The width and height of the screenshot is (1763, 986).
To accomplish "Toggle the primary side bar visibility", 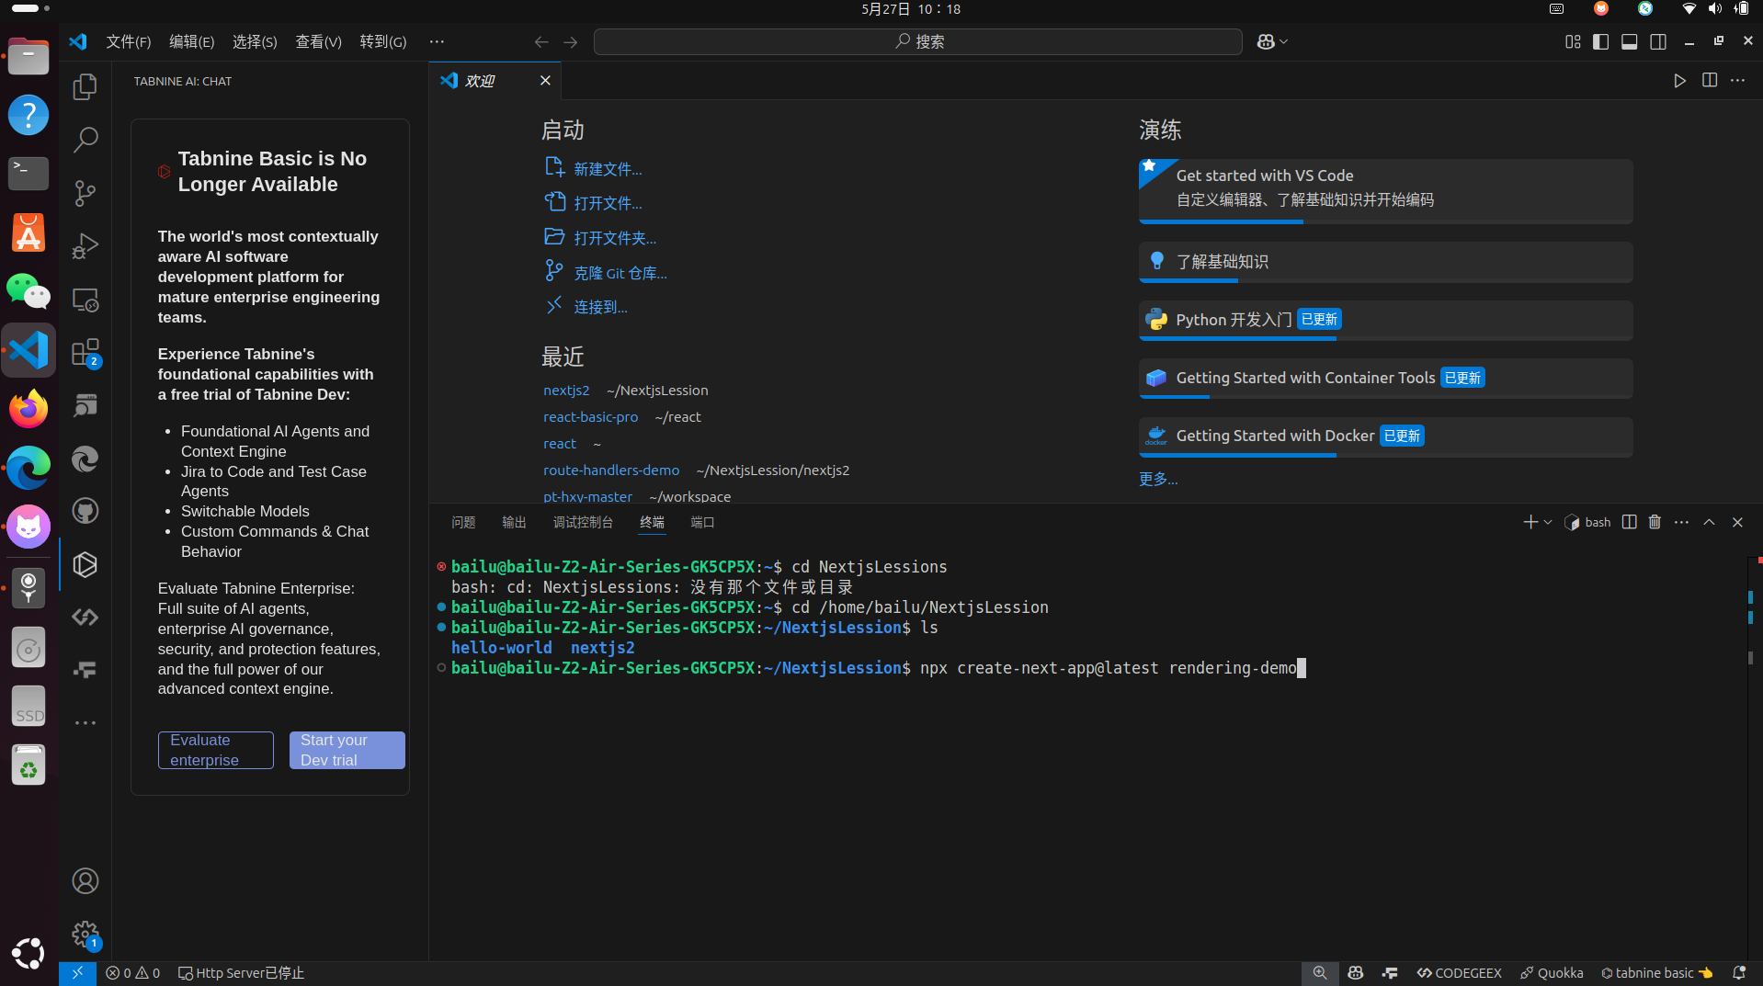I will pyautogui.click(x=1600, y=42).
